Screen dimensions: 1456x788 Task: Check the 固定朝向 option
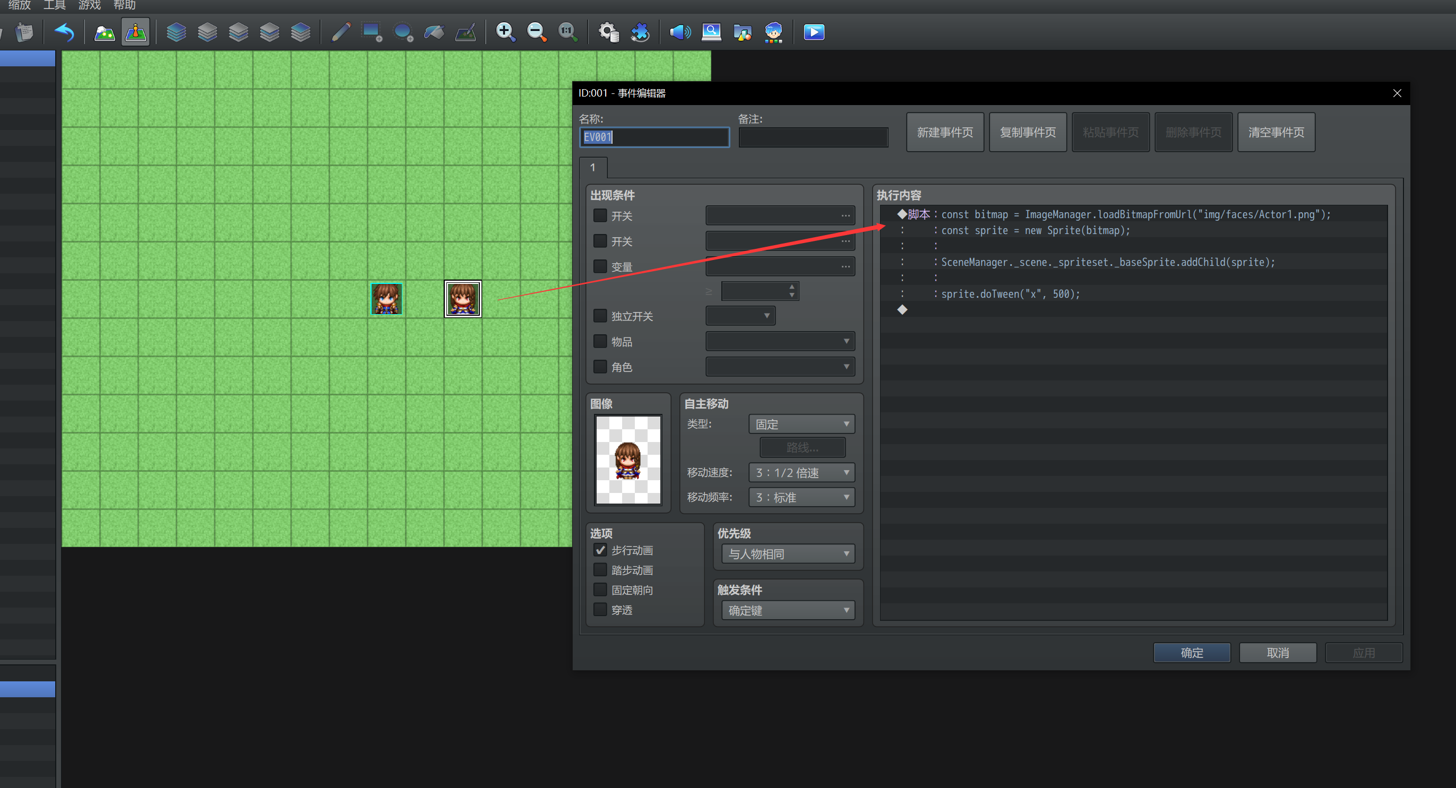coord(600,590)
